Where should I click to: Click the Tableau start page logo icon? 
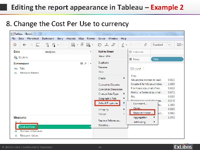[15, 45]
